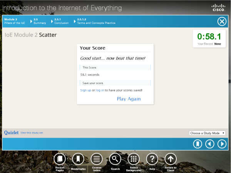Click the Sign up link
This screenshot has height=173, width=231.
(x=85, y=90)
